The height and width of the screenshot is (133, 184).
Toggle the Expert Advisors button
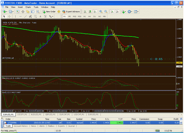tap(71, 11)
